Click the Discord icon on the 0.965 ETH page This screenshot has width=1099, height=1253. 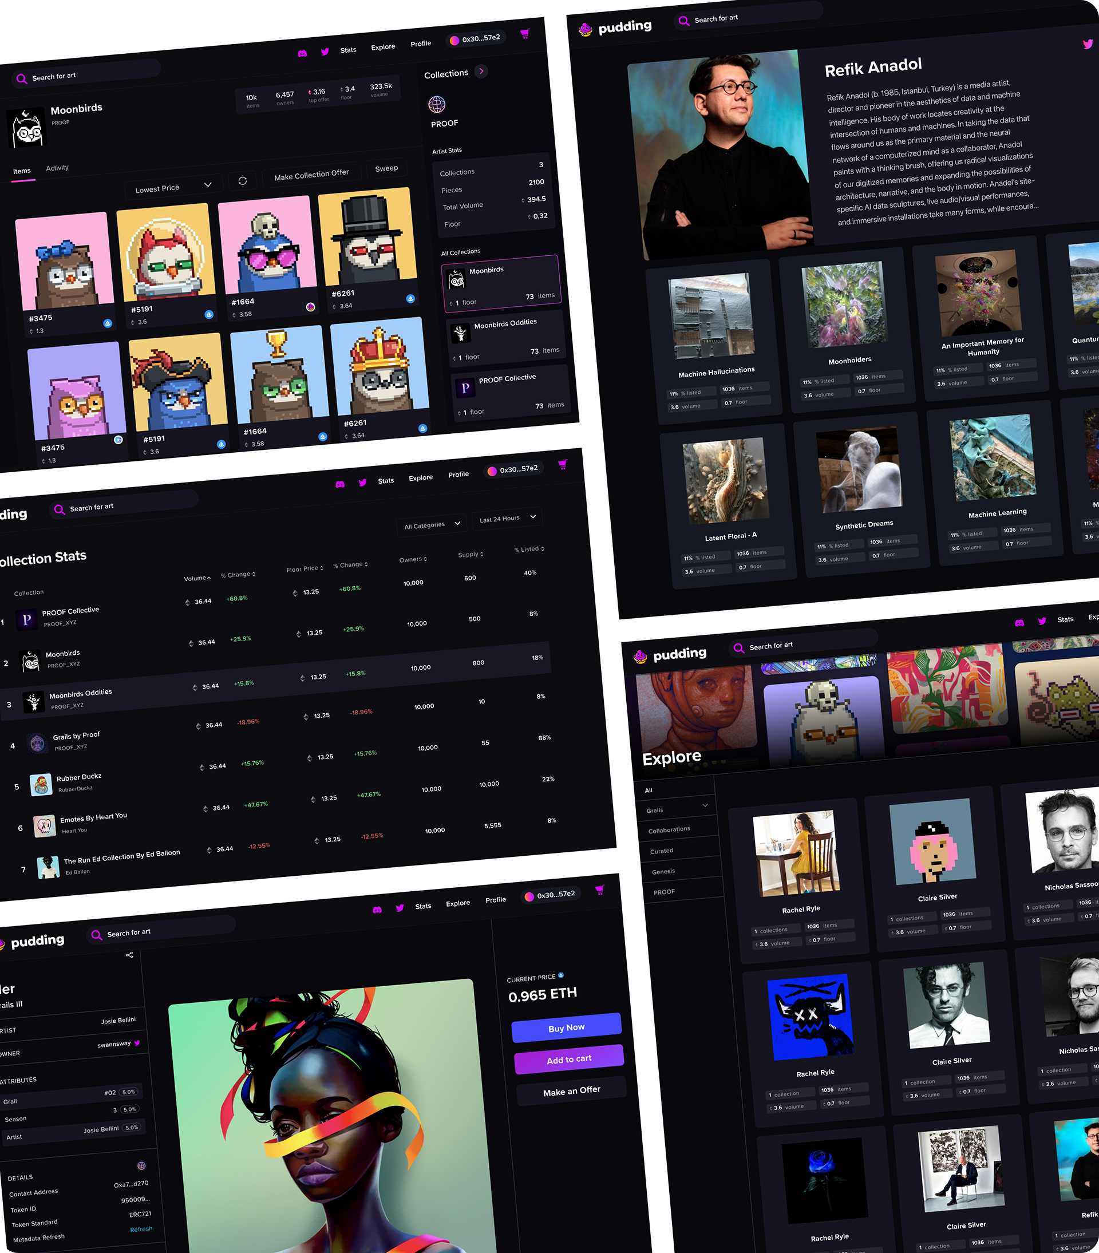(x=378, y=910)
